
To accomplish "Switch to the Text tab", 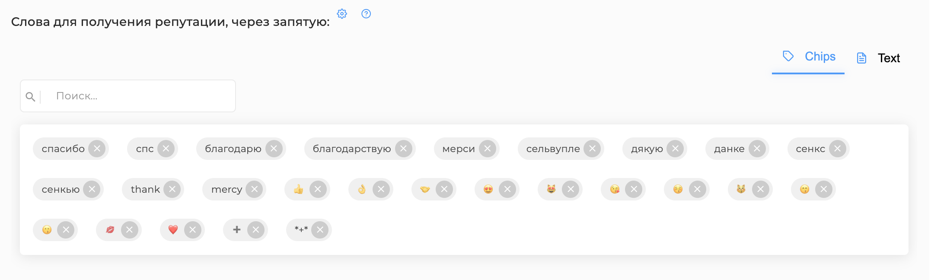I will point(878,58).
